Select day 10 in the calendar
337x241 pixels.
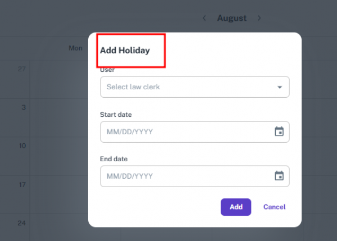pos(22,145)
